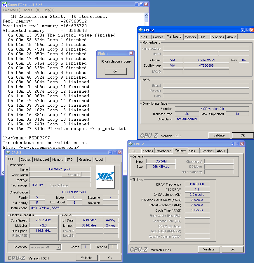The height and width of the screenshot is (263, 254).
Task: Open the About...(A) menu in Super PI
Action: coord(32,10)
